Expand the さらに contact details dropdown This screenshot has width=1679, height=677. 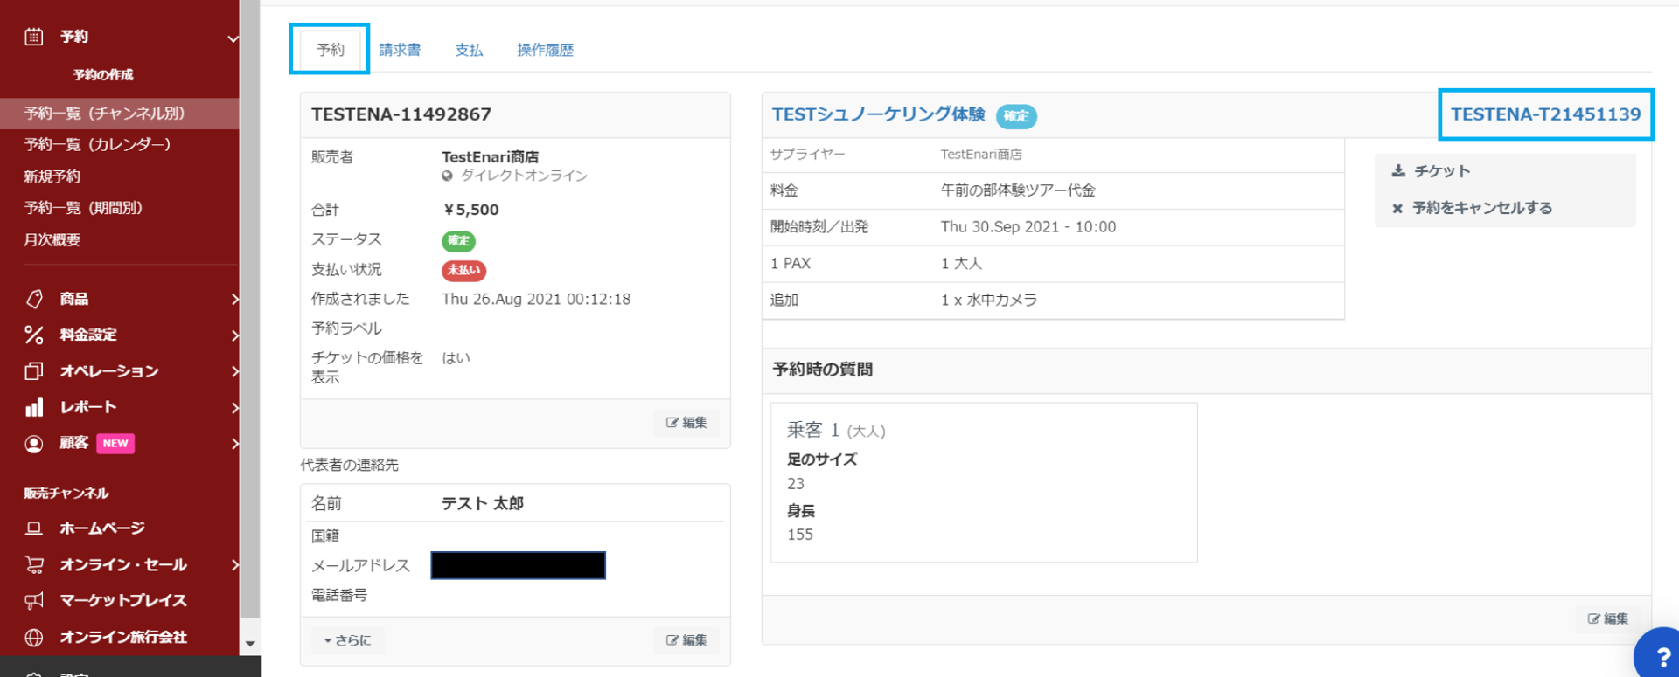pyautogui.click(x=347, y=640)
